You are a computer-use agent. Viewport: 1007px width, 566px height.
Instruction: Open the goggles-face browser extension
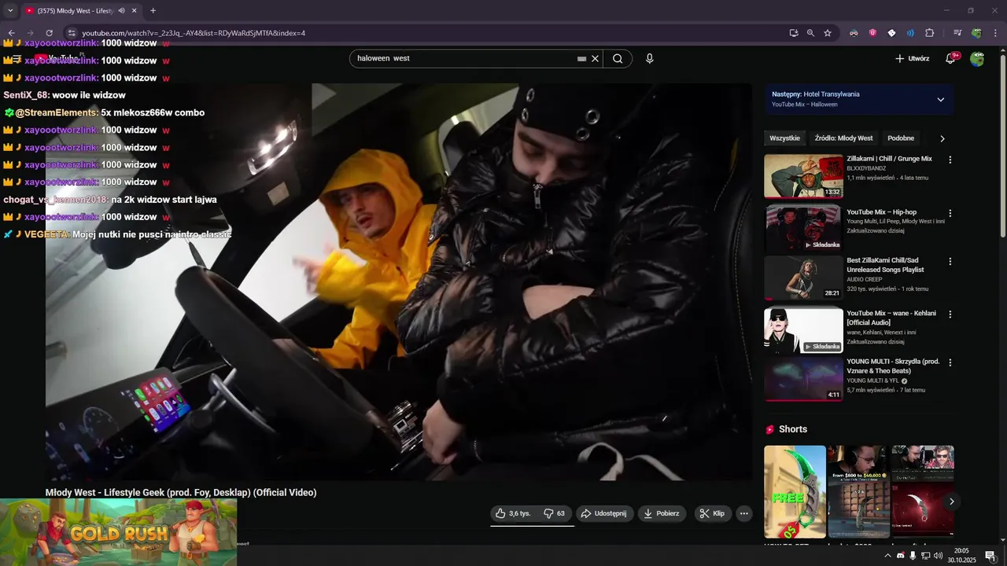(854, 33)
